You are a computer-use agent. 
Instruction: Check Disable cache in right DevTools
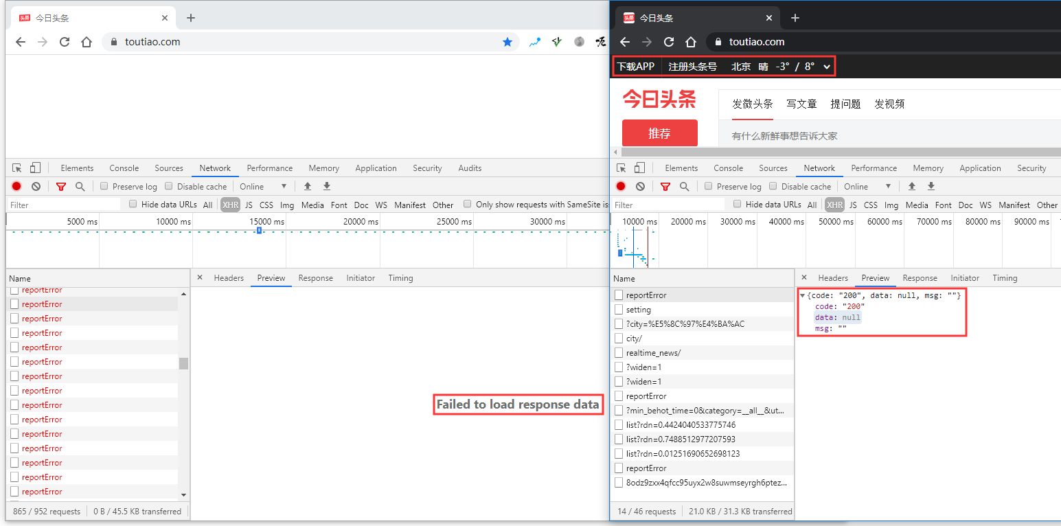(x=773, y=186)
